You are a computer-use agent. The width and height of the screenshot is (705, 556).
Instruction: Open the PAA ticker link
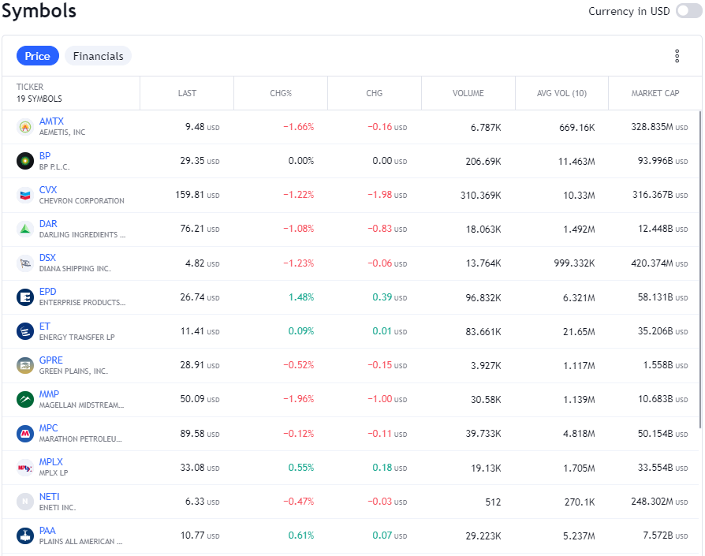(47, 531)
